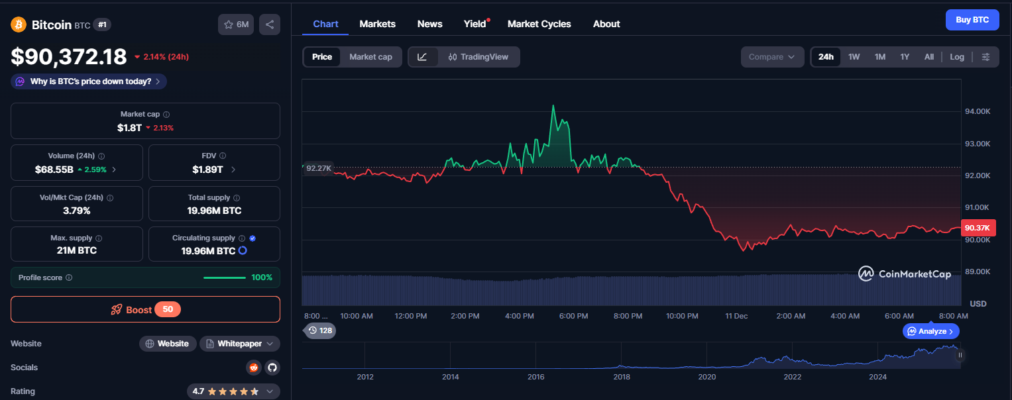Open Bitcoin's Reddit social icon
The height and width of the screenshot is (400, 1012).
click(254, 367)
